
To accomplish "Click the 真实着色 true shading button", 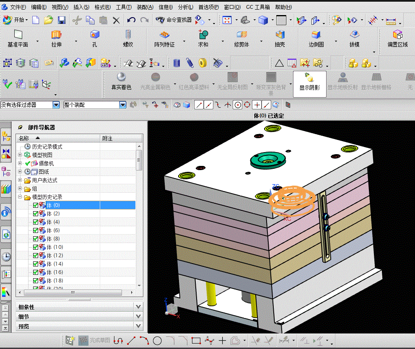I will [x=121, y=81].
